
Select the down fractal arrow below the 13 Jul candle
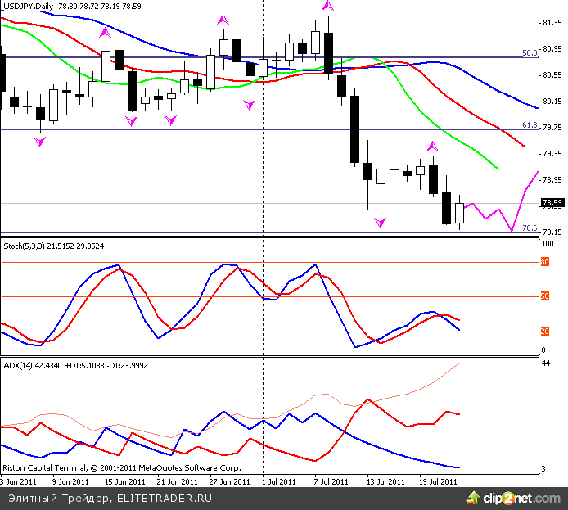379,222
